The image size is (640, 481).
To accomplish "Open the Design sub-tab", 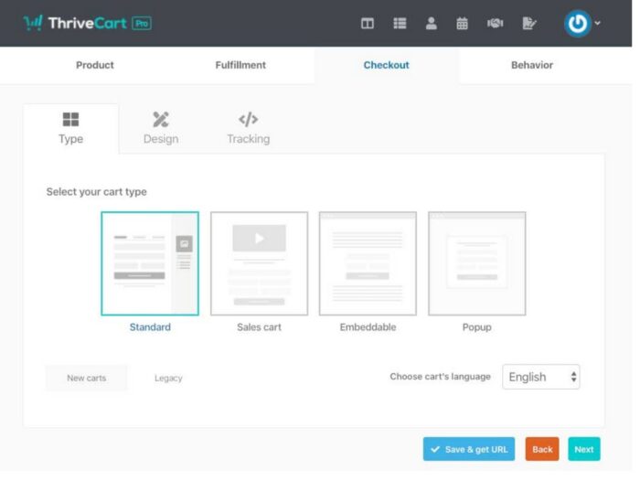I will tap(161, 128).
